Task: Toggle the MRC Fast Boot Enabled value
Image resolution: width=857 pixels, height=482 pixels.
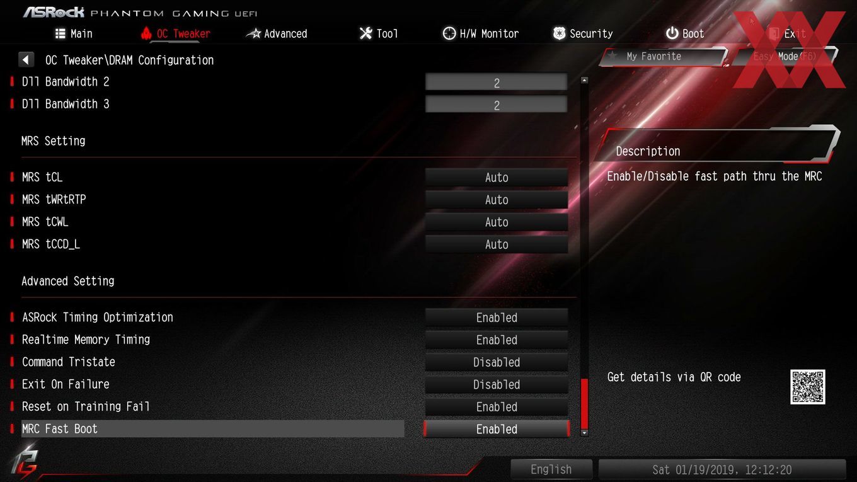Action: (x=497, y=429)
